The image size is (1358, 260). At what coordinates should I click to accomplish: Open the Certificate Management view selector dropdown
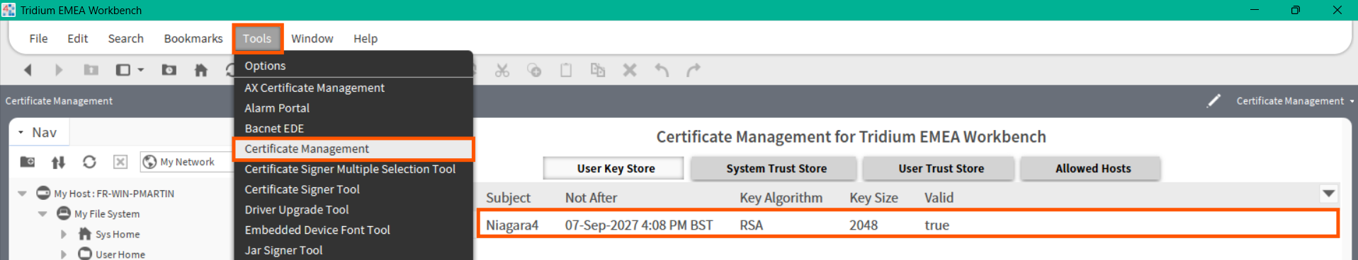pyautogui.click(x=1295, y=101)
